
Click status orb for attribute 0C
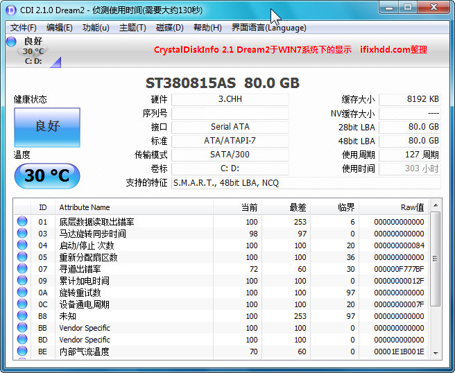22,304
